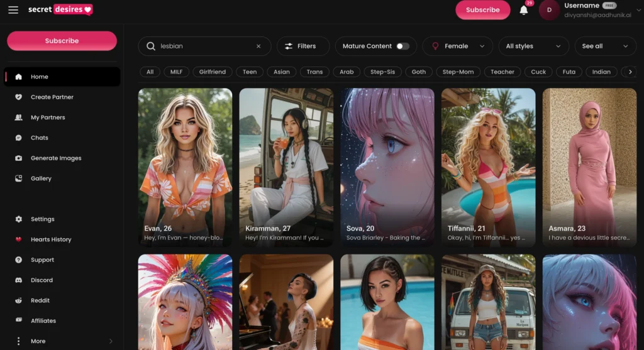Open the Tiffannii, 21 character card
Viewport: 644px width, 350px height.
coord(488,167)
